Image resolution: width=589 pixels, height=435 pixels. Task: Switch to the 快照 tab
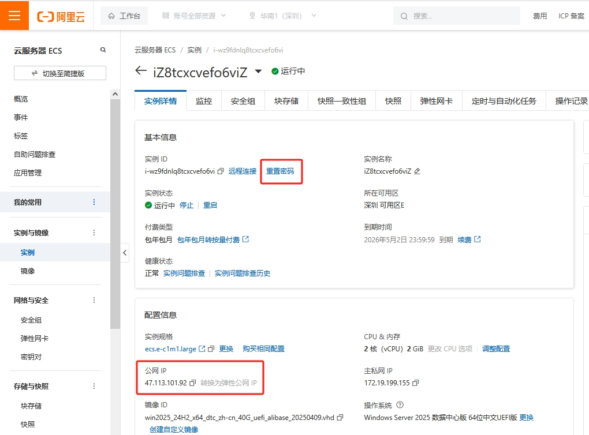393,101
